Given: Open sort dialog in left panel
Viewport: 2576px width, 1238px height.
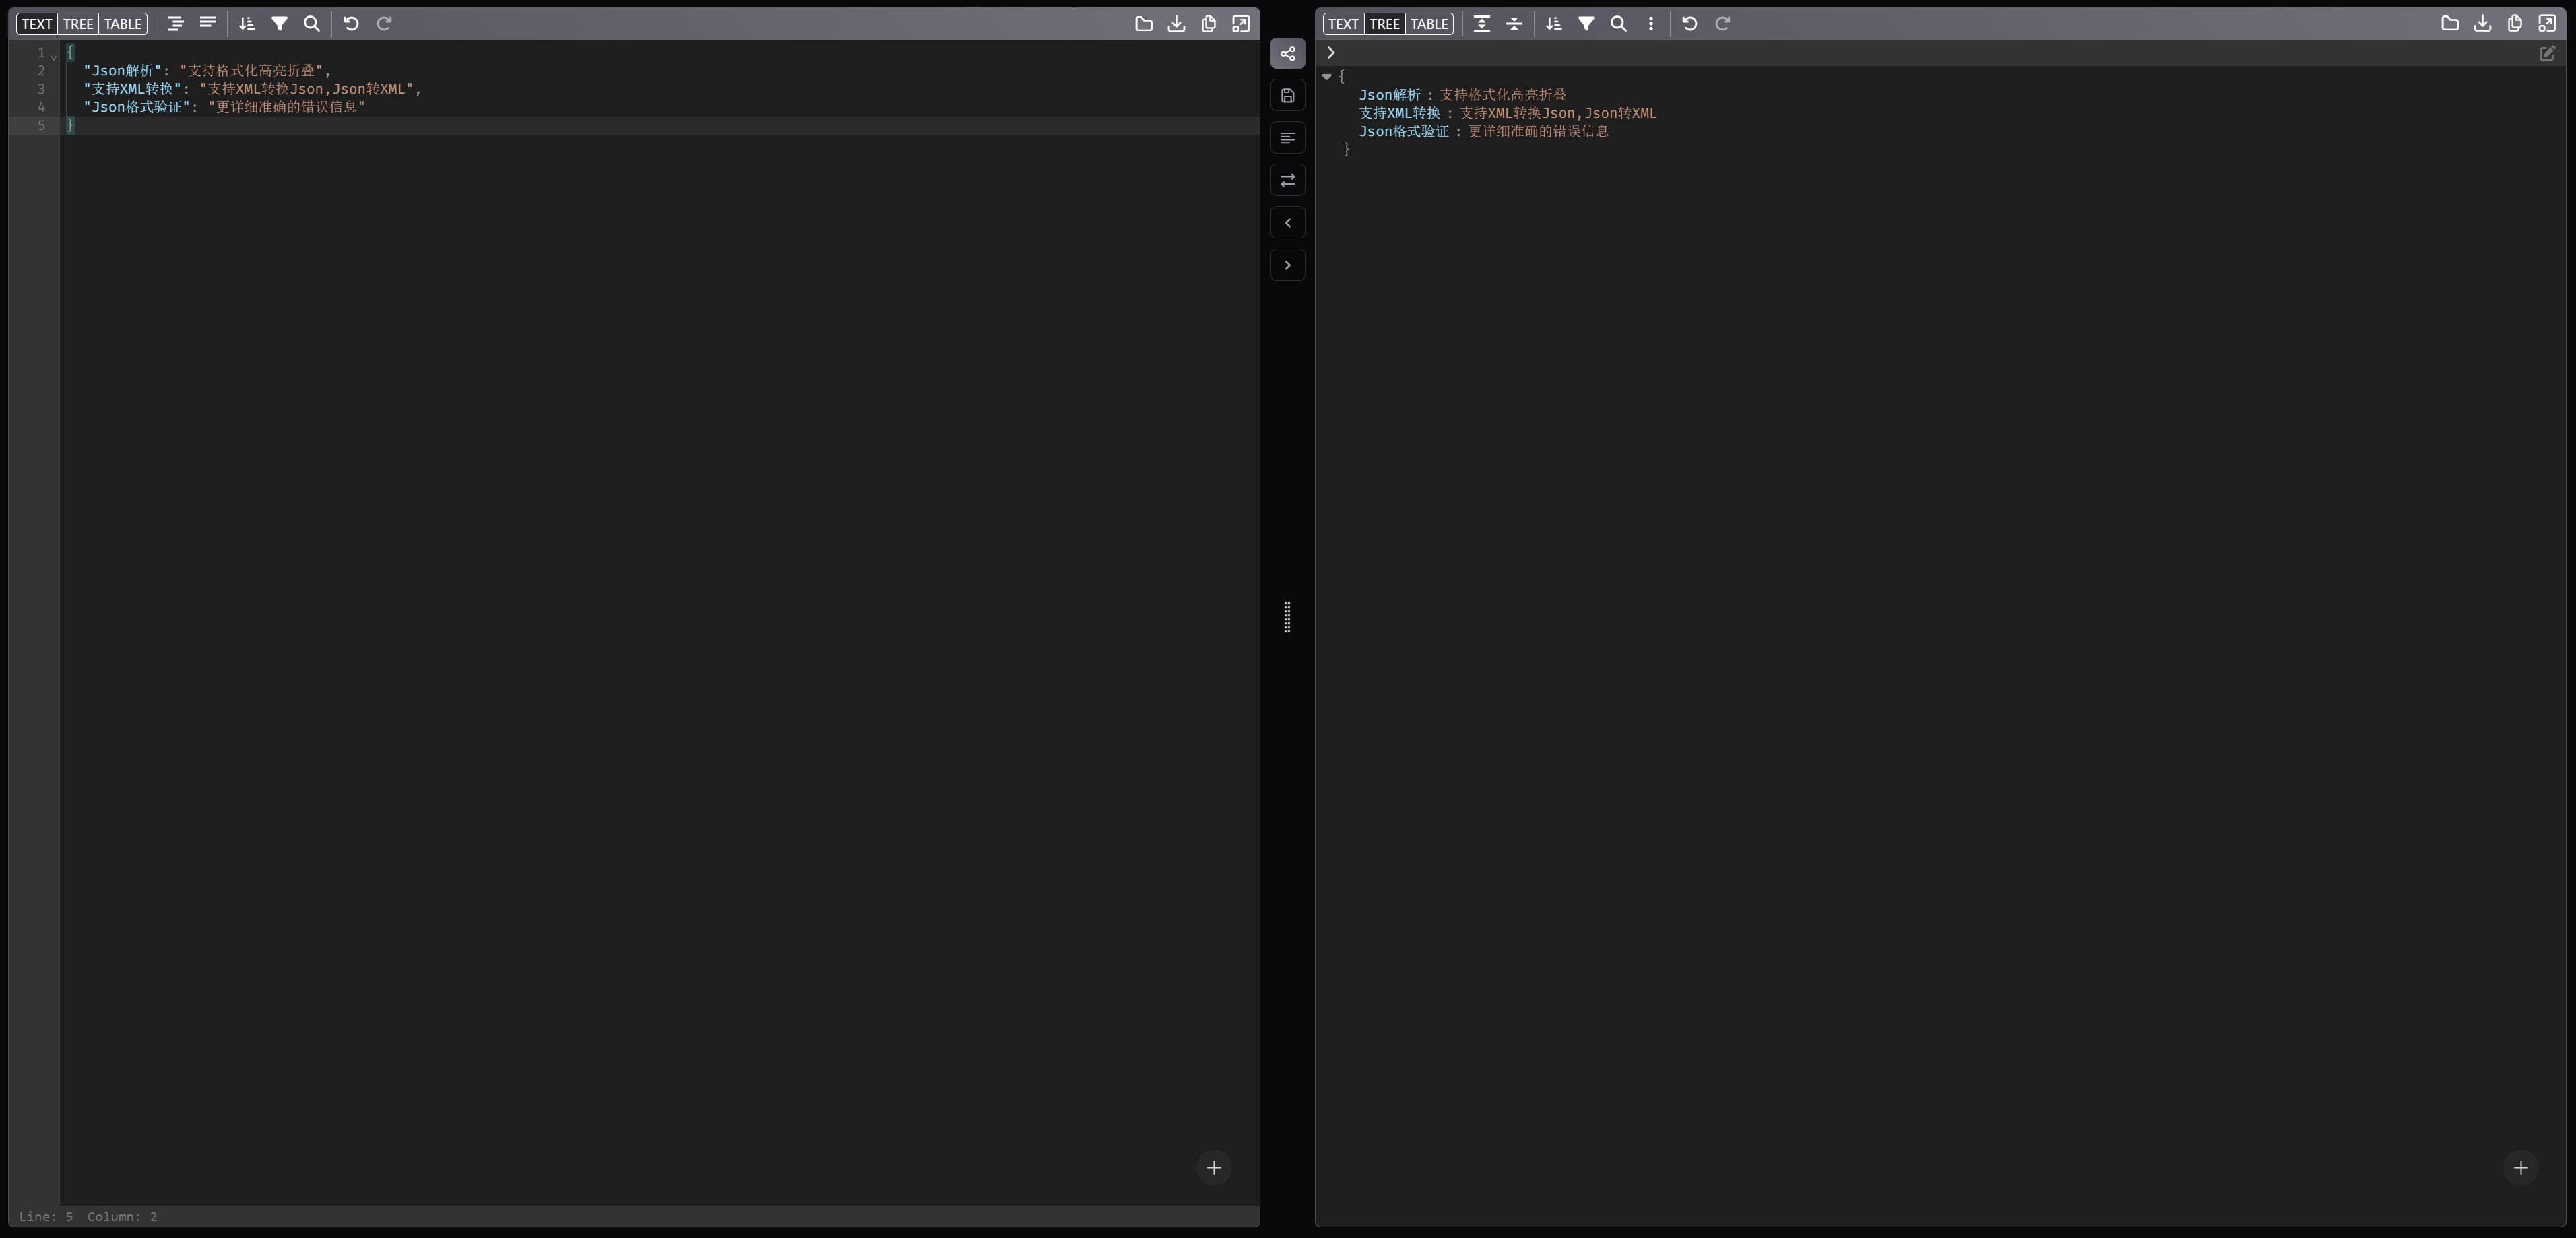Looking at the screenshot, I should [247, 24].
